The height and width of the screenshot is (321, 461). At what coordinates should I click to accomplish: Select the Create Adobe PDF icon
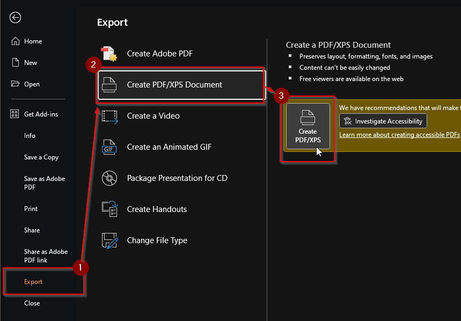coord(110,53)
